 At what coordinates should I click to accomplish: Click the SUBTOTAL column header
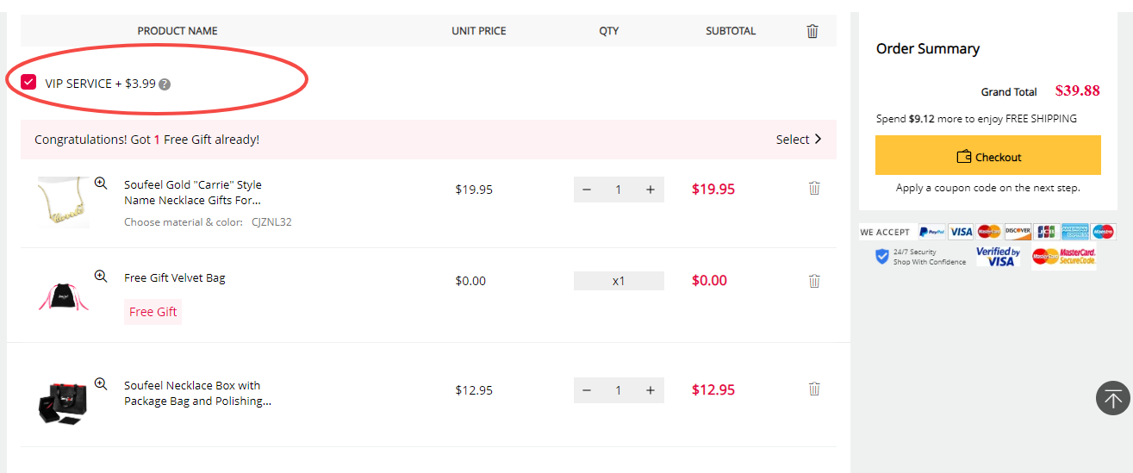[x=731, y=31]
